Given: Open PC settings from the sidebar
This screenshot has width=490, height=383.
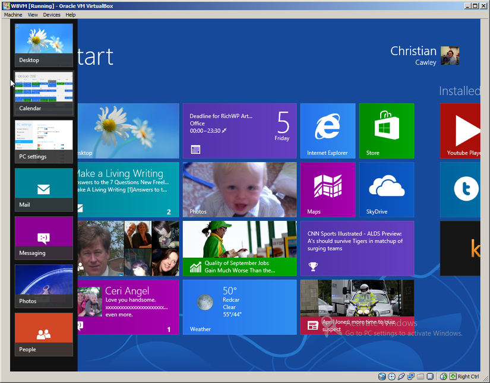Looking at the screenshot, I should pos(43,141).
